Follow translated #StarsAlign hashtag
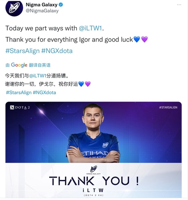Screen dimensions: 188x200 tap(18, 92)
